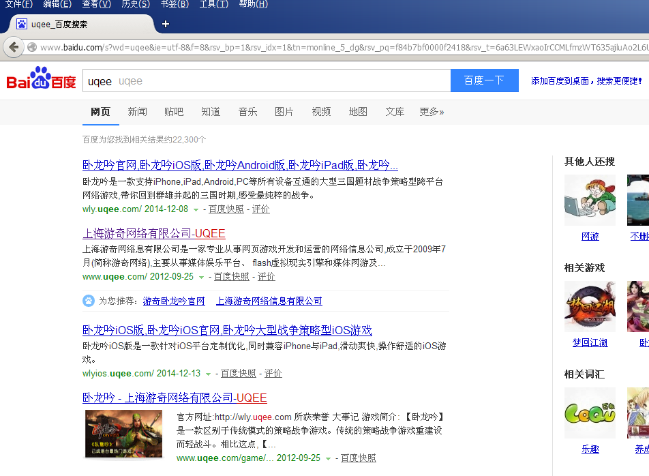This screenshot has width=649, height=476.
Task: Open the 更多» tab options
Action: (x=432, y=112)
